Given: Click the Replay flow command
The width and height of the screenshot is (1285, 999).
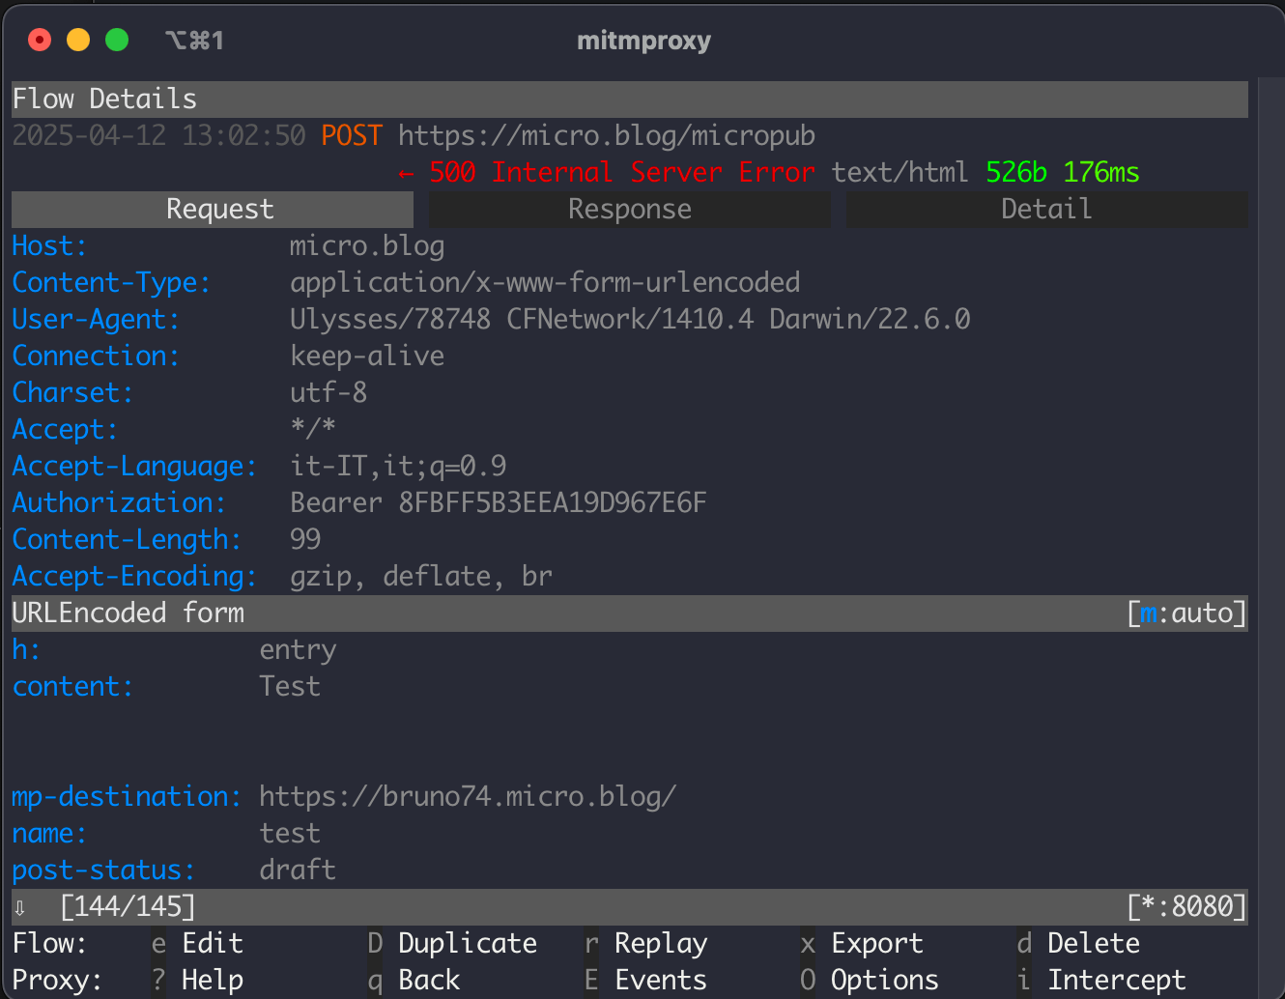Looking at the screenshot, I should pos(645,943).
